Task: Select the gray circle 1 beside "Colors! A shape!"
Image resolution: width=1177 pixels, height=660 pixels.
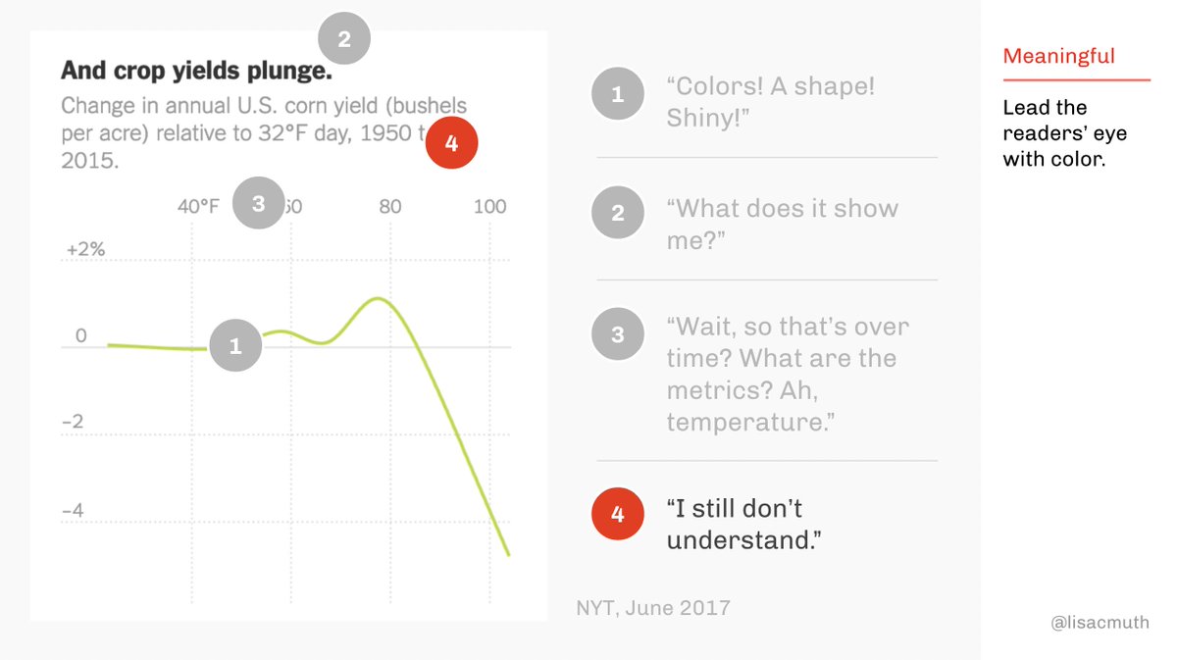Action: tap(617, 95)
